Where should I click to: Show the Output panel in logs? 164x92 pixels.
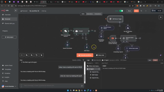coord(155,60)
